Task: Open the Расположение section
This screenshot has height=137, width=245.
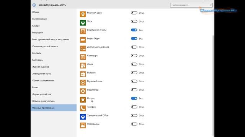Action: [54, 19]
